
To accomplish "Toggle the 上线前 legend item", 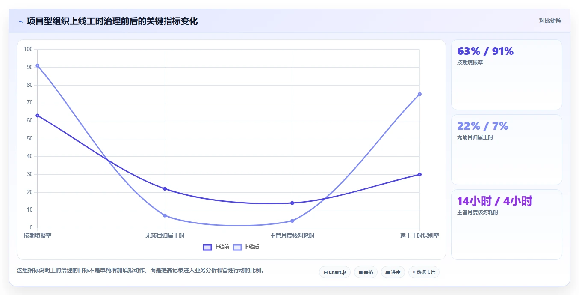I will pyautogui.click(x=216, y=247).
